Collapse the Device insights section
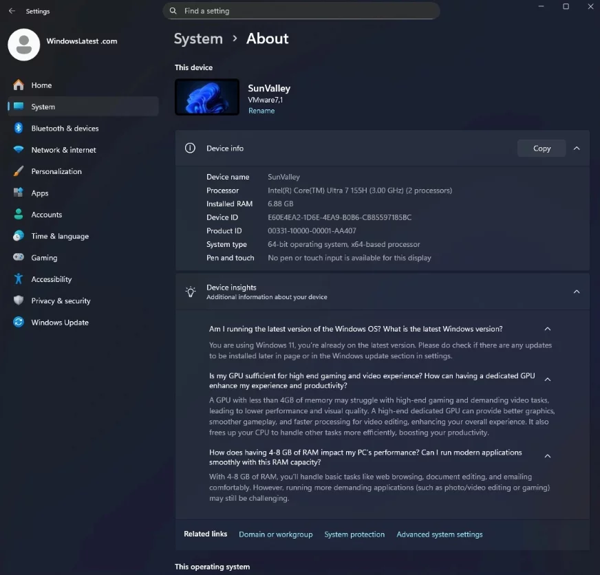Viewport: 600px width, 575px height. click(x=577, y=292)
